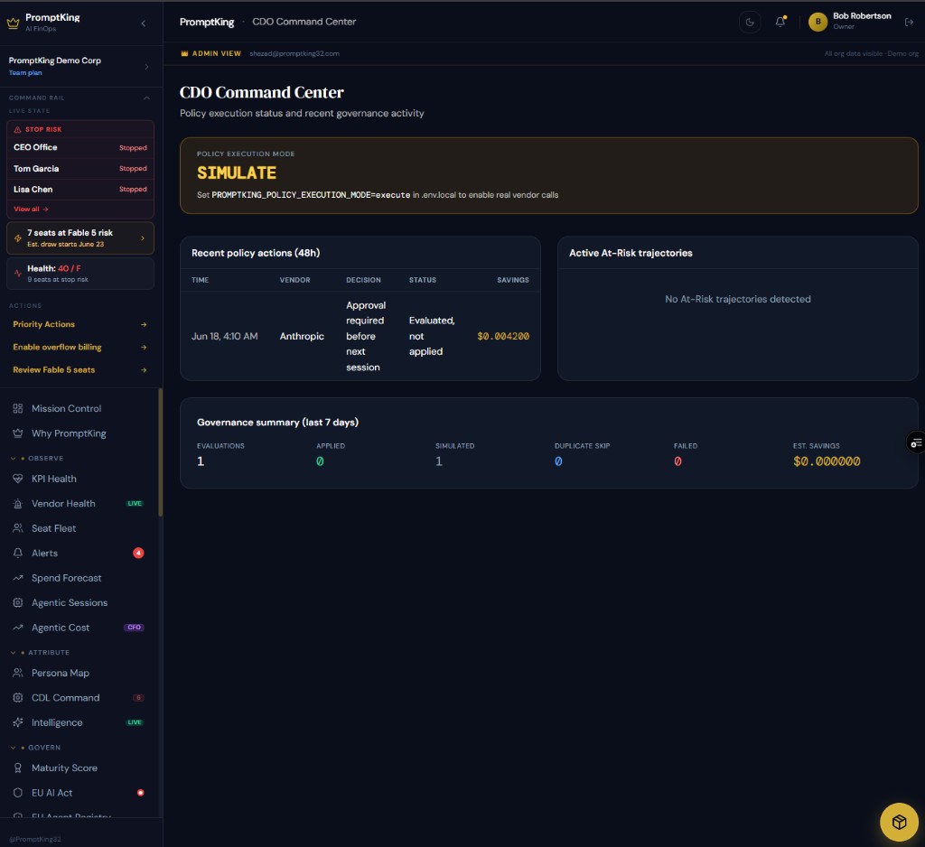925x847 pixels.
Task: Sign out using the logout icon
Action: [x=909, y=22]
